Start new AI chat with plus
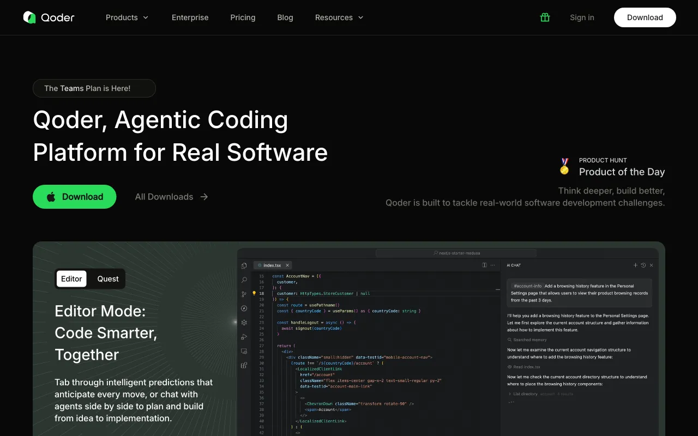The image size is (698, 436). click(635, 265)
